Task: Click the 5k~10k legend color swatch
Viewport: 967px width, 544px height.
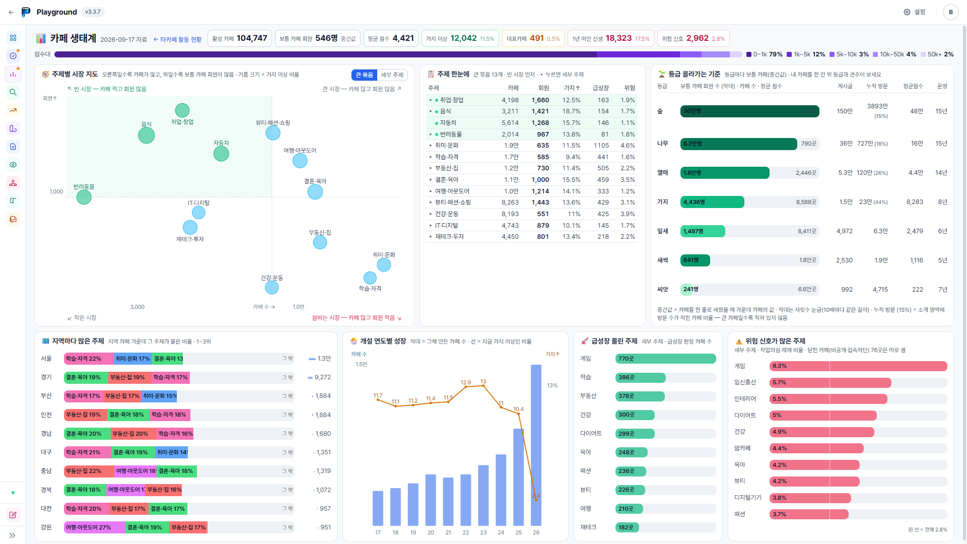Action: (x=832, y=54)
